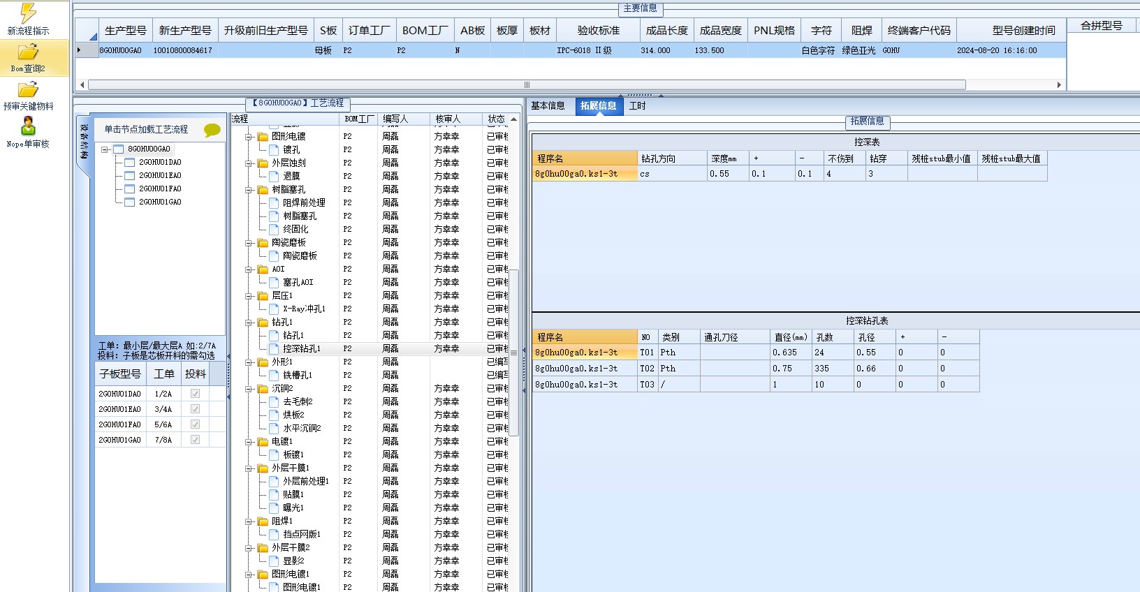The height and width of the screenshot is (592, 1140).
Task: Click the main info horizontal scrollbar
Action: (x=527, y=85)
